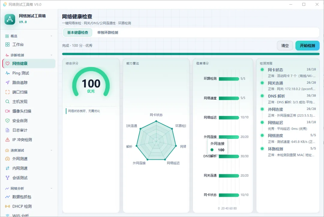
Task: Click the 诊断检测 section pulse icon
Action: 7,55
